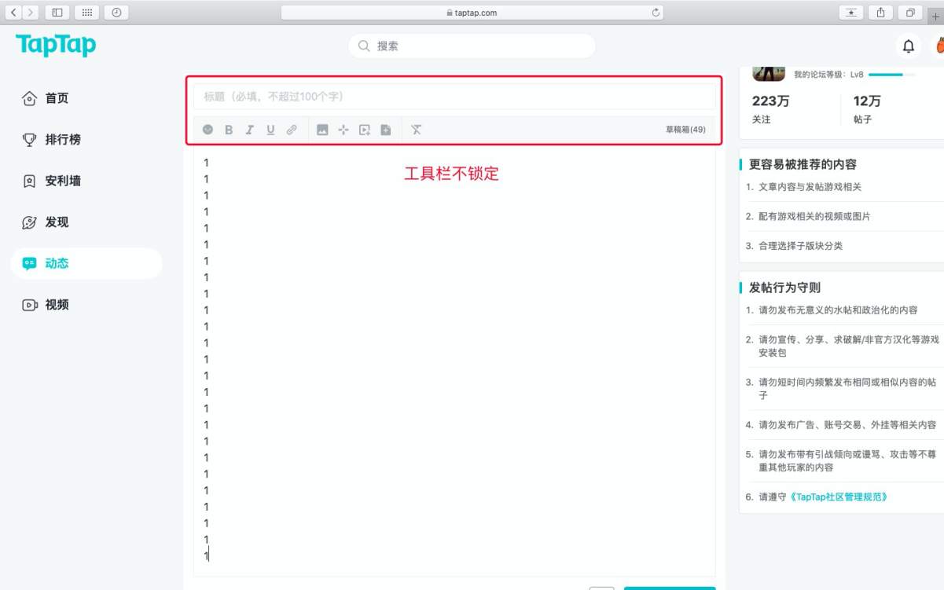
Task: Click rule '请勿发布广告、账号交易、外挂等相关内容'
Action: (847, 425)
